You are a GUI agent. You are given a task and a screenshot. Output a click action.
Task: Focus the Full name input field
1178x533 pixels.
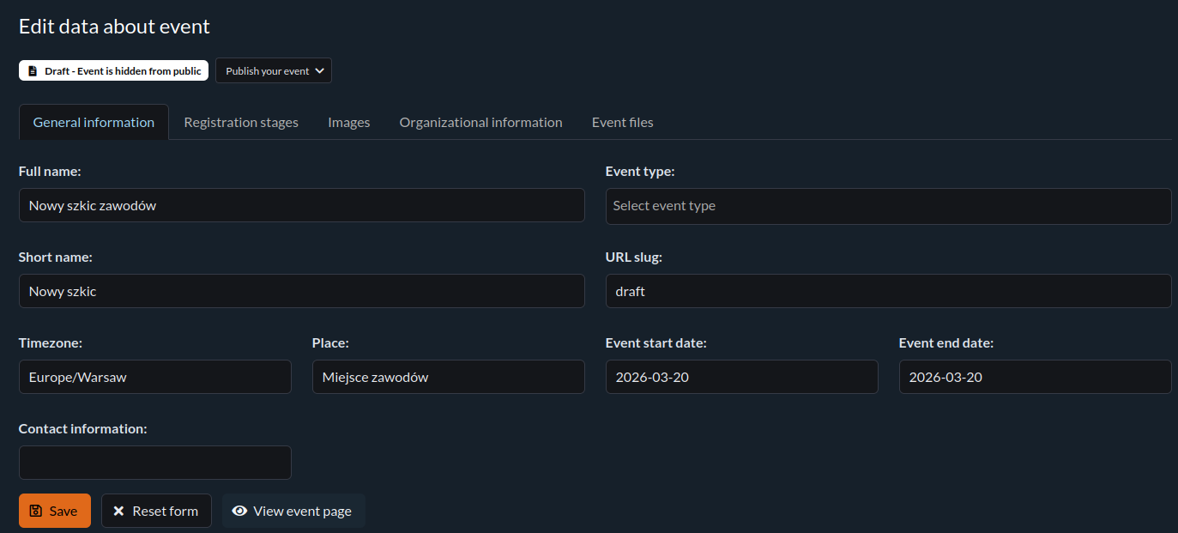pyautogui.click(x=301, y=206)
